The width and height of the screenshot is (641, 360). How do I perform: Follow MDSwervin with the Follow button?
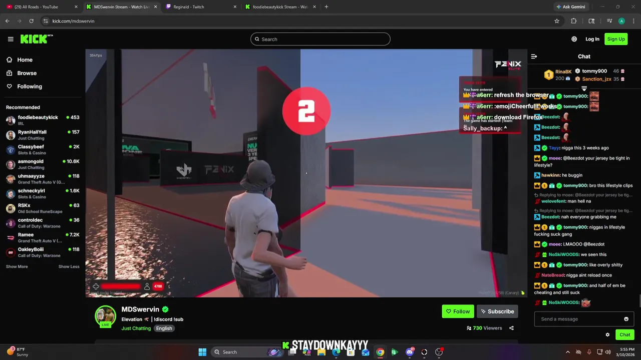458,311
